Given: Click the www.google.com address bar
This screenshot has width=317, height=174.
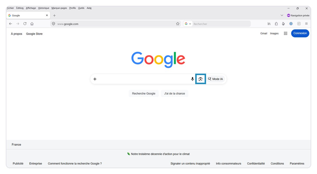Looking at the screenshot, I should pos(115,24).
